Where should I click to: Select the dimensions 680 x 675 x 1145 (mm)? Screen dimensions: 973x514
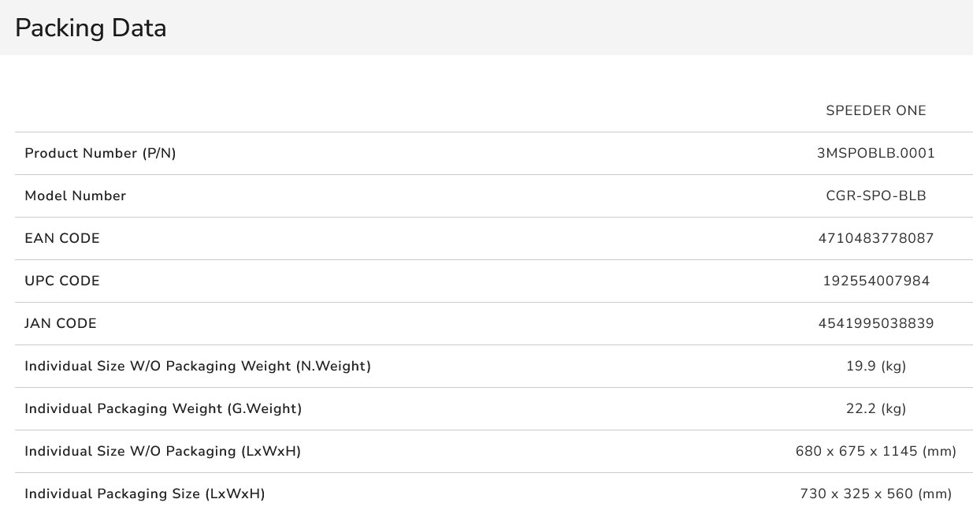[x=875, y=452]
